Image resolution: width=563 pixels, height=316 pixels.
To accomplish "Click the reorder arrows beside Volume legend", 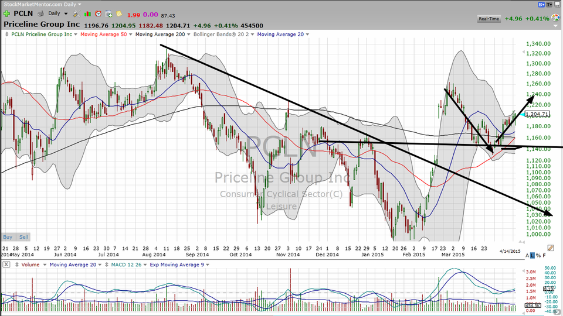I will 16,265.
